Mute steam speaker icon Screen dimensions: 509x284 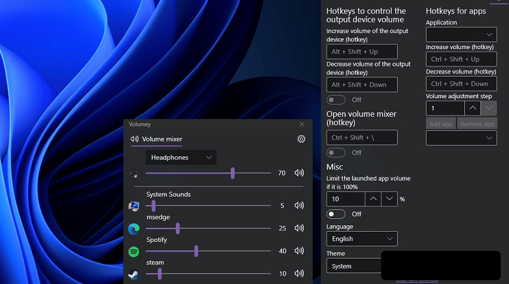coord(299,274)
